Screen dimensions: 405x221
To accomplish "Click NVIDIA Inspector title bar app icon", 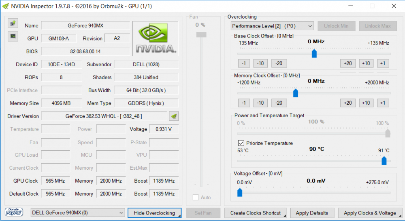I will 5,6.
